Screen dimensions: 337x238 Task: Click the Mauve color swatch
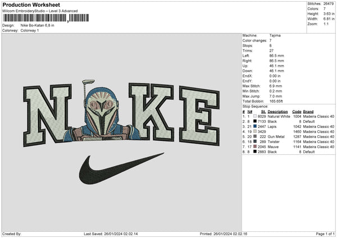(x=255, y=147)
